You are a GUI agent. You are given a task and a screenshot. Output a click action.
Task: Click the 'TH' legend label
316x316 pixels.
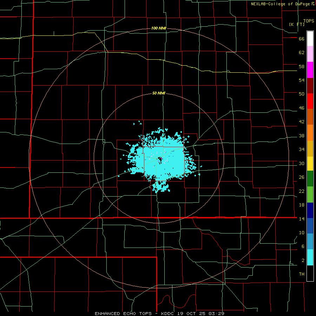click(302, 274)
